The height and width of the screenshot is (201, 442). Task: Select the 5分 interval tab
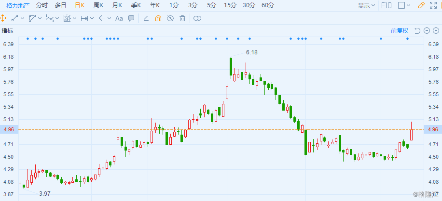(211, 5)
